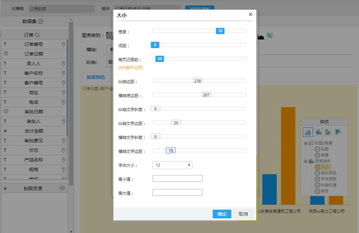Select the vertical bar chart style icon
This screenshot has height=233, width=359.
coord(308,132)
